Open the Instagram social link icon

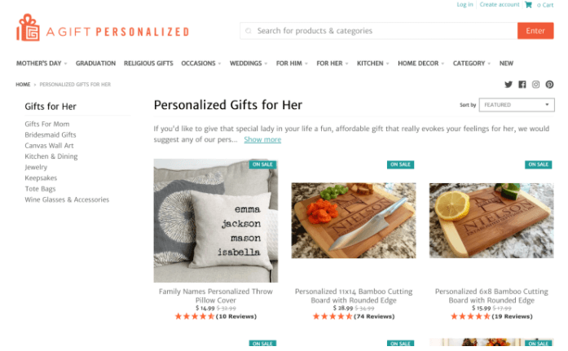535,85
